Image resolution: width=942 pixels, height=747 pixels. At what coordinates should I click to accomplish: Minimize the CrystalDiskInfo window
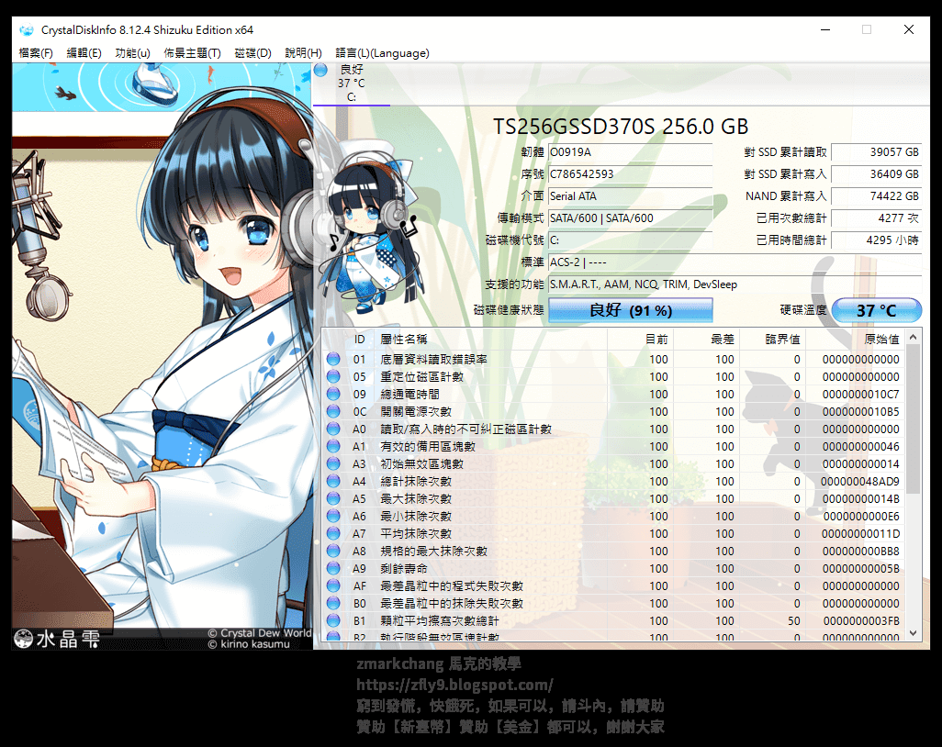point(825,29)
